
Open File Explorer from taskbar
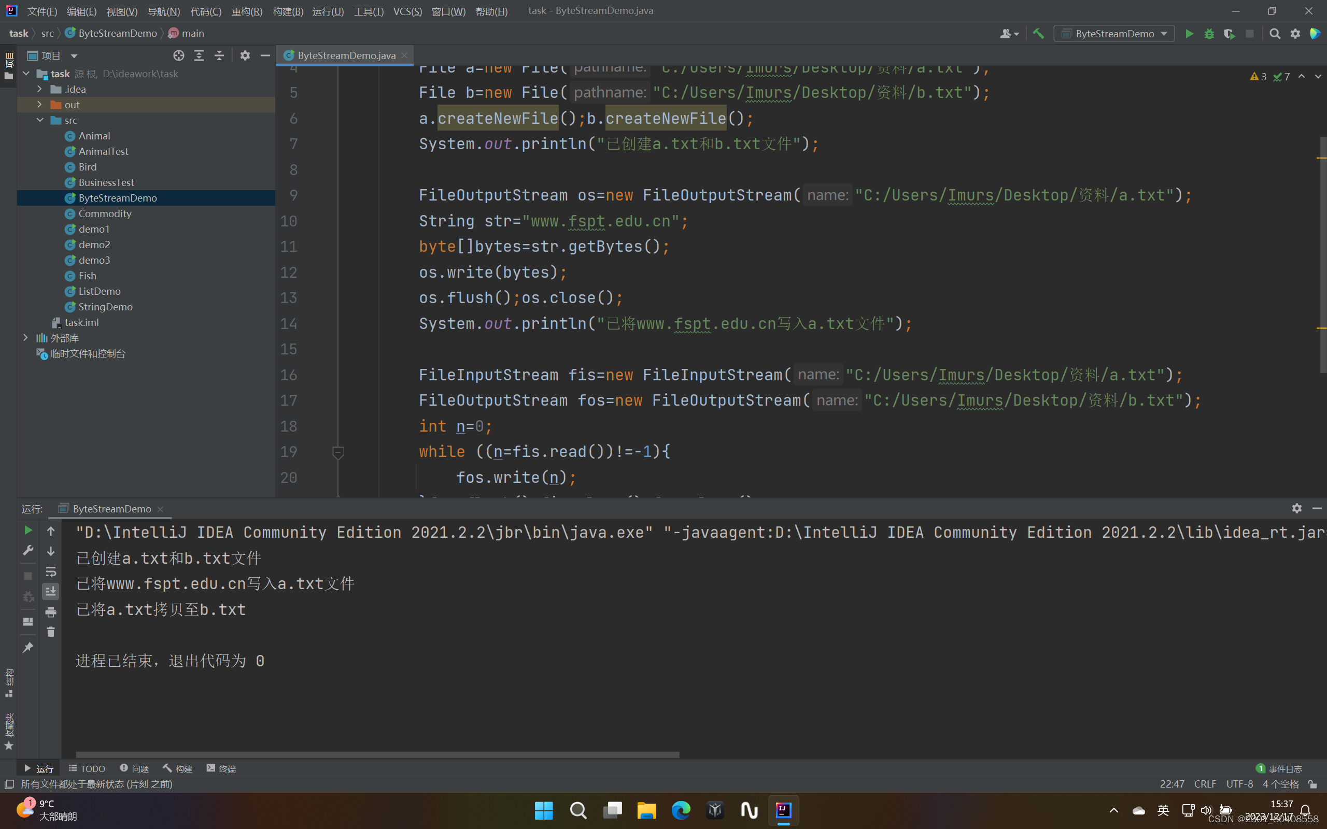tap(646, 810)
